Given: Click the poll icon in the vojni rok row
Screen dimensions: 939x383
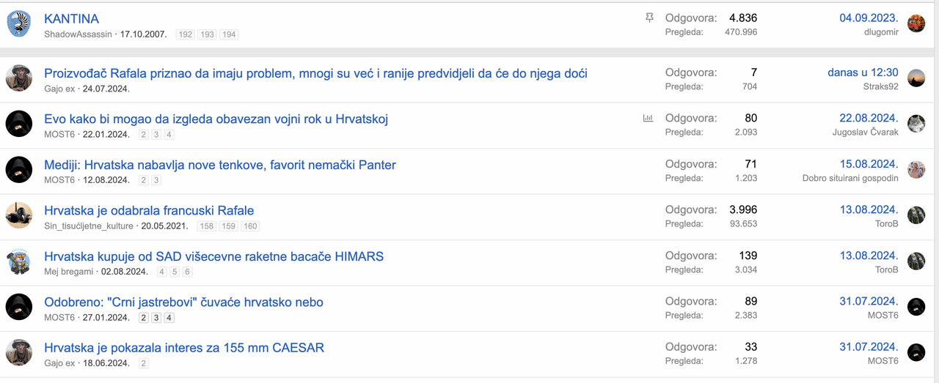Looking at the screenshot, I should tap(648, 118).
